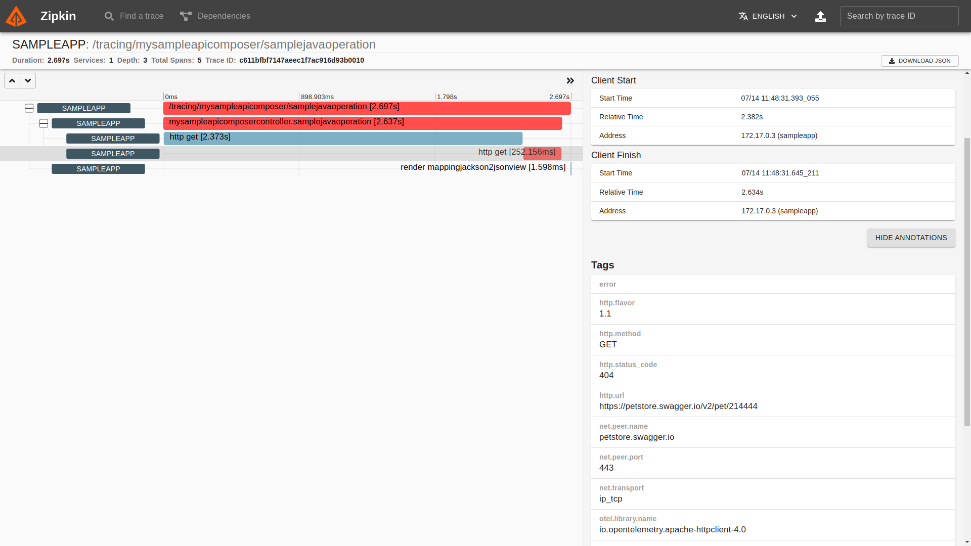The image size is (971, 546).
Task: Click the HIDE ANNOTATIONS button
Action: [911, 238]
